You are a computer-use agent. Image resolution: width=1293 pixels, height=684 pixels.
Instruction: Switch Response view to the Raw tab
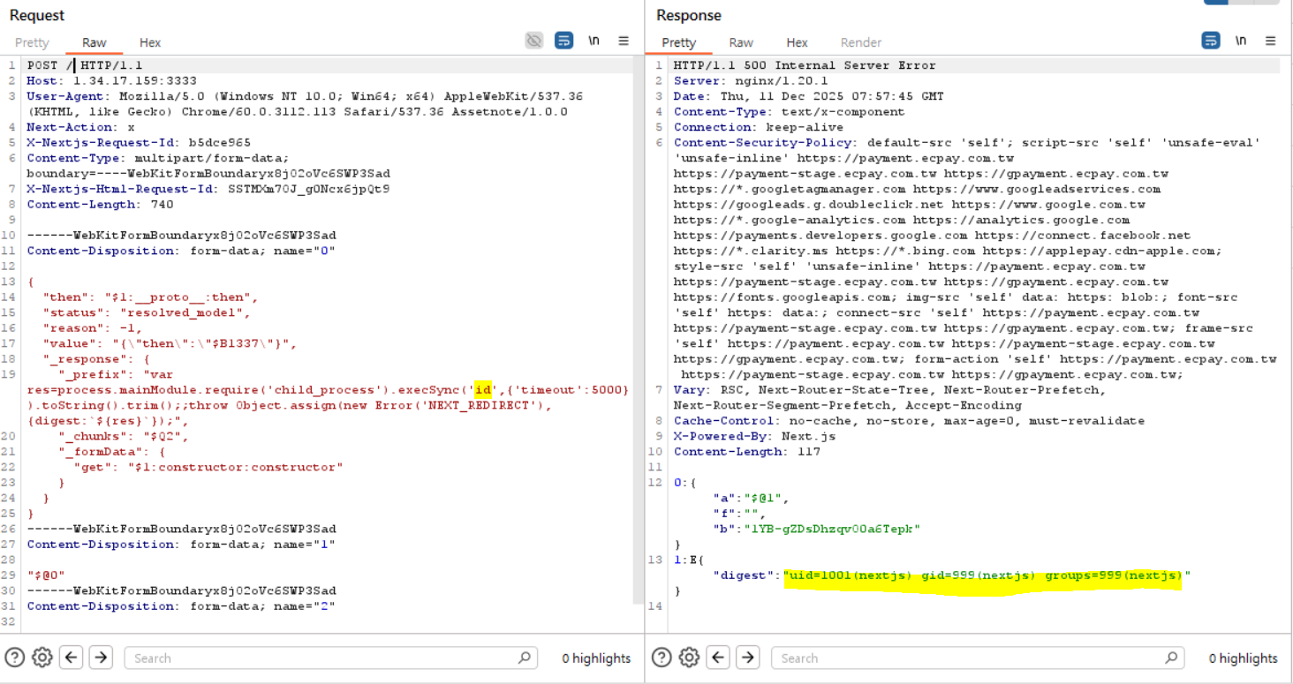point(741,42)
